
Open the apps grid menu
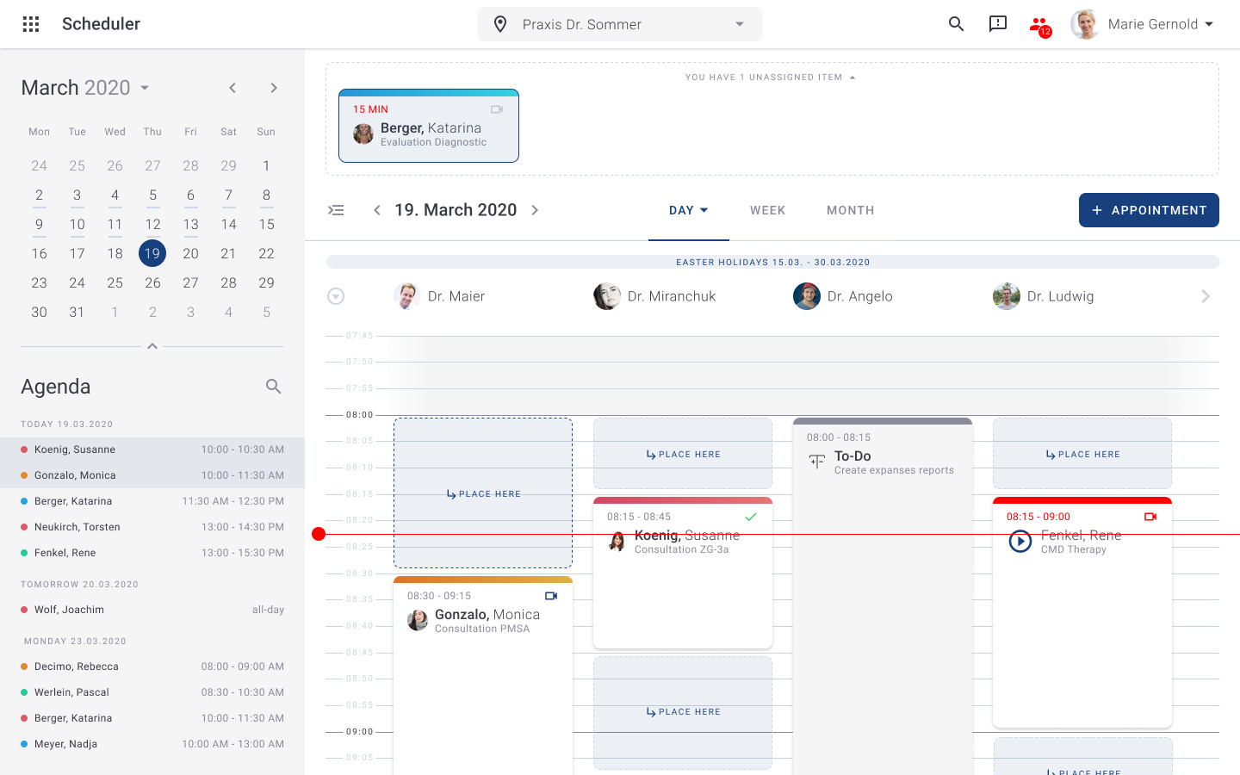[x=31, y=24]
